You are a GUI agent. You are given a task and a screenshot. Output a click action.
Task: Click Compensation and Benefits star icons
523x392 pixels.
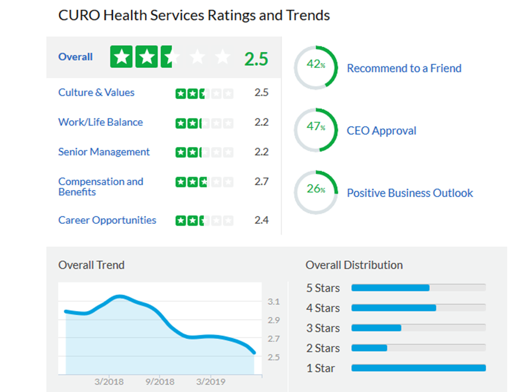coord(204,182)
